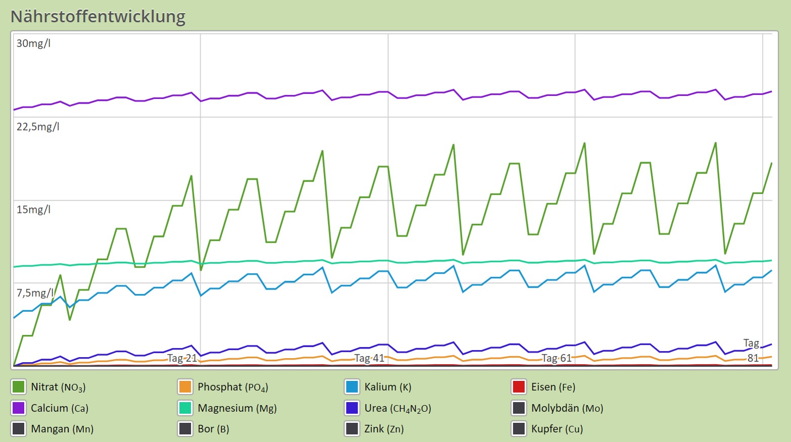Select the Tag 41 axis marker
This screenshot has width=791, height=442.
(x=369, y=358)
